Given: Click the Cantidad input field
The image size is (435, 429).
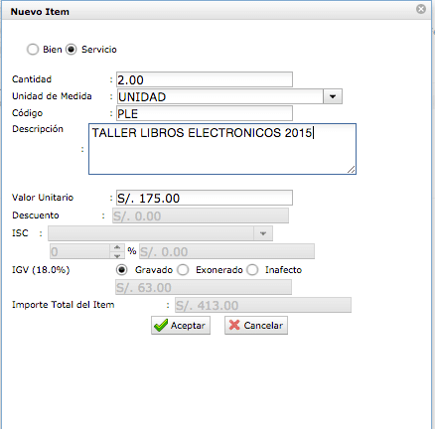Looking at the screenshot, I should (x=205, y=79).
